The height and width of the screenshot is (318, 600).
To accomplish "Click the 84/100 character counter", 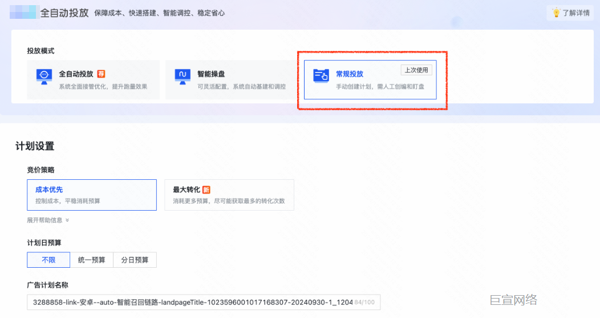I will [x=364, y=302].
